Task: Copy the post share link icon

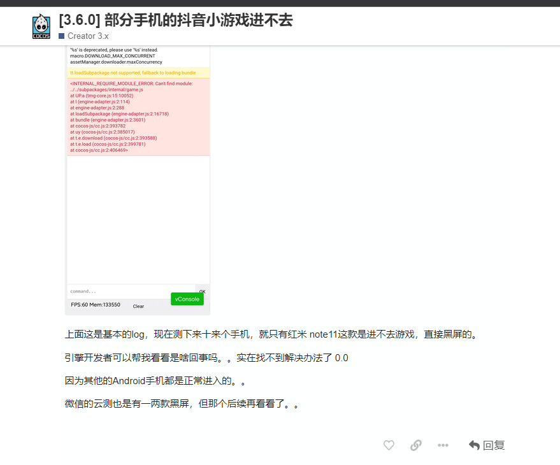Action: (x=416, y=445)
